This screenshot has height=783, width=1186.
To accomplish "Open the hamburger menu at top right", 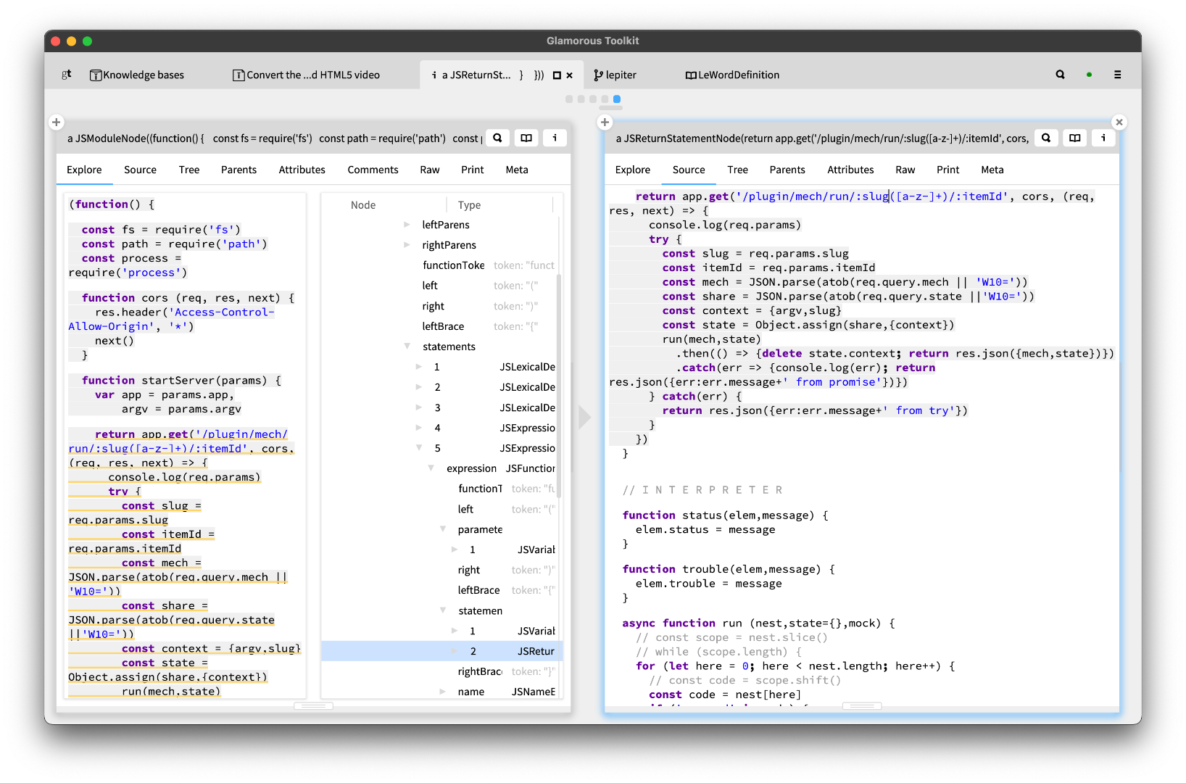I will pyautogui.click(x=1117, y=75).
